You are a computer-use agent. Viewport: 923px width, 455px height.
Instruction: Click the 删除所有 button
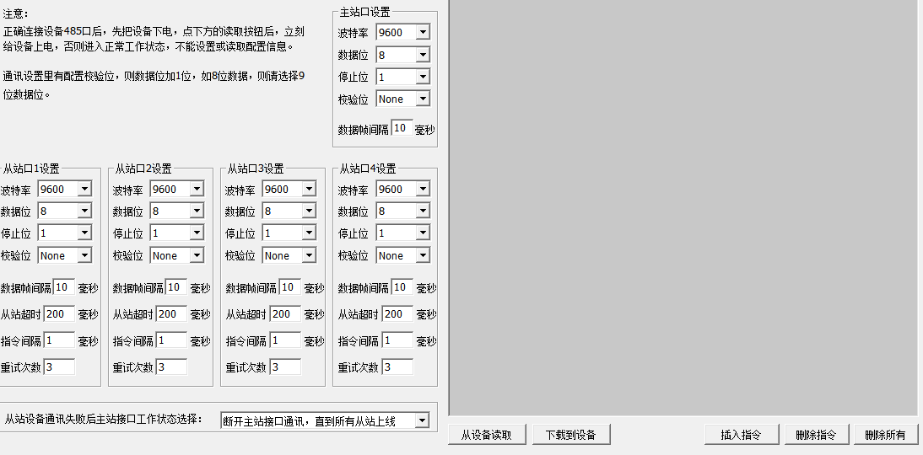click(x=884, y=435)
